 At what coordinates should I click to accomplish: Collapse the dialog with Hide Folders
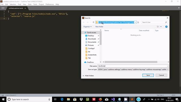pos(88,76)
